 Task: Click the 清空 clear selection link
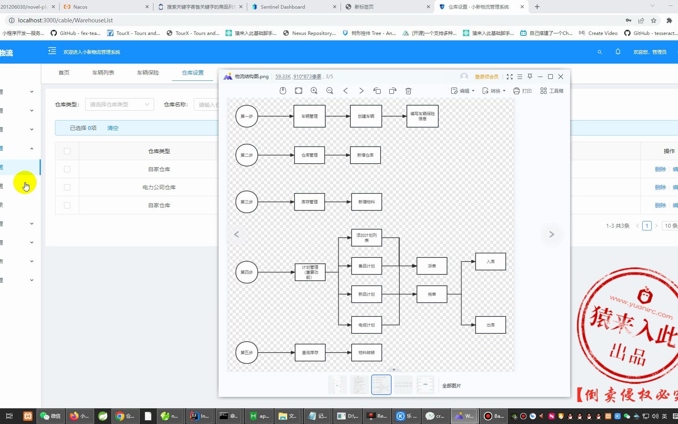(x=113, y=128)
